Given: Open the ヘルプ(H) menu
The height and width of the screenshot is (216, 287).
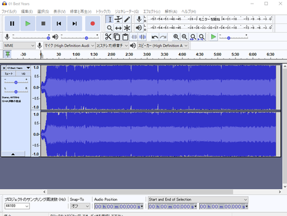Looking at the screenshot, I should [188, 11].
